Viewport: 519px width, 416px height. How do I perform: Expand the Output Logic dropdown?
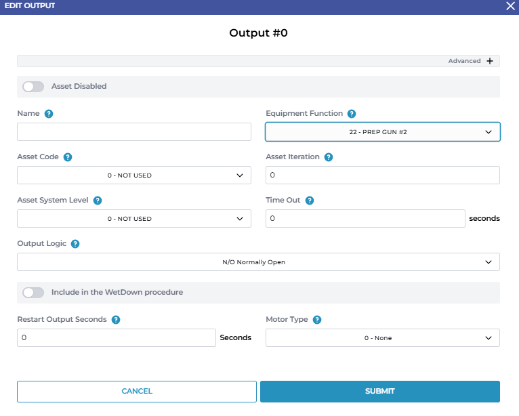pos(258,262)
